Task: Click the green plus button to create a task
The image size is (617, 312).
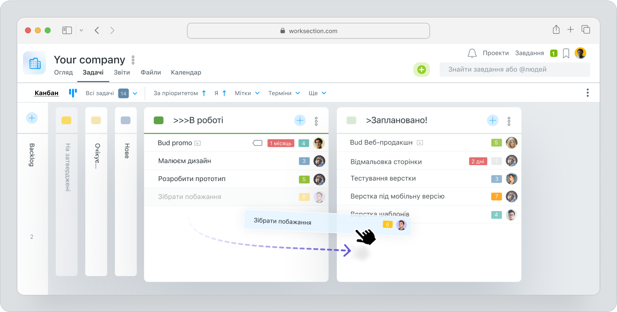Action: coord(421,69)
